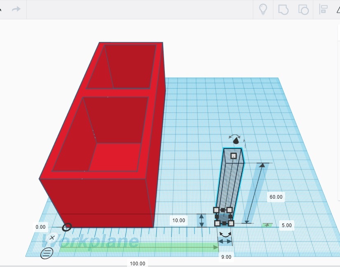This screenshot has width=340, height=267.
Task: Click the Ungroup shapes icon
Action: click(x=303, y=10)
